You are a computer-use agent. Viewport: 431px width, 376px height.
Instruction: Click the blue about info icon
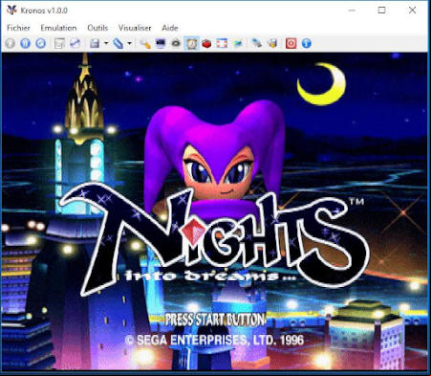(306, 43)
